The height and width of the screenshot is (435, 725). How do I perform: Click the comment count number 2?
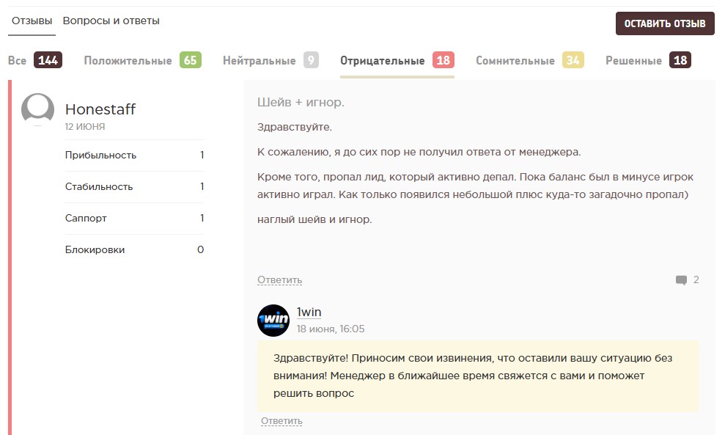696,279
